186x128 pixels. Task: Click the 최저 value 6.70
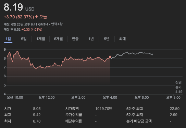click(x=37, y=121)
